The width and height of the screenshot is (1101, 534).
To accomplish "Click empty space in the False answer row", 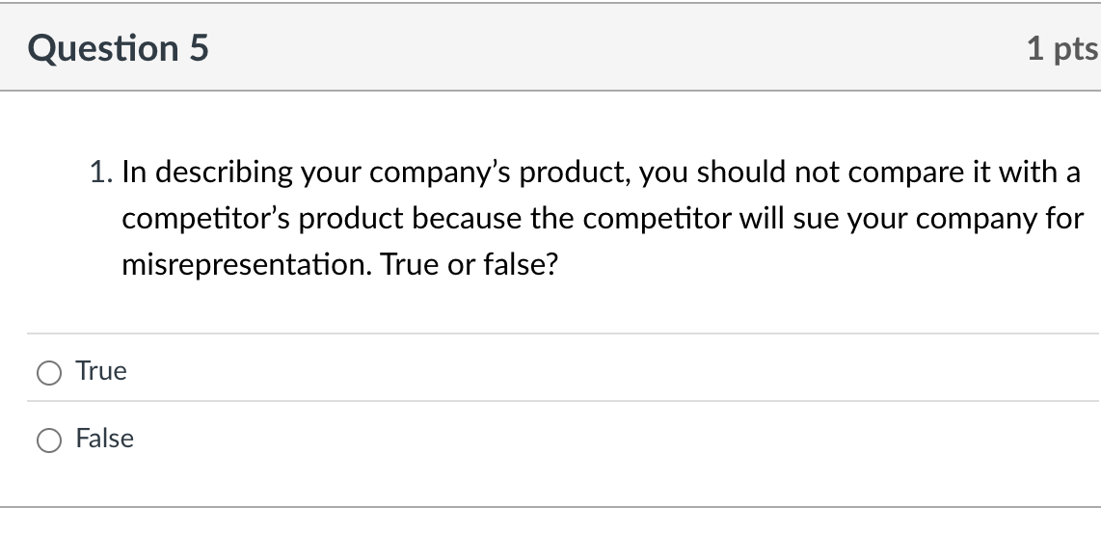I will point(578,439).
